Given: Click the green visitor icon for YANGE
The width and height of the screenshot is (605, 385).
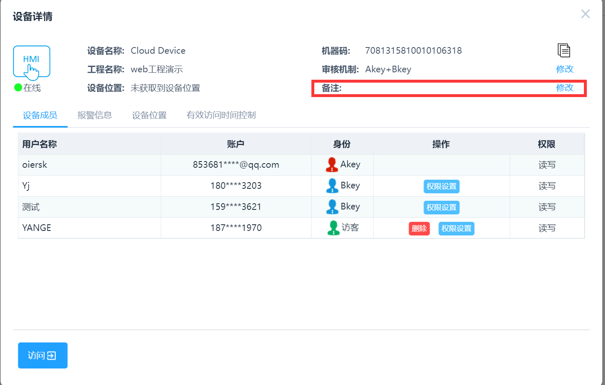Looking at the screenshot, I should [x=333, y=228].
